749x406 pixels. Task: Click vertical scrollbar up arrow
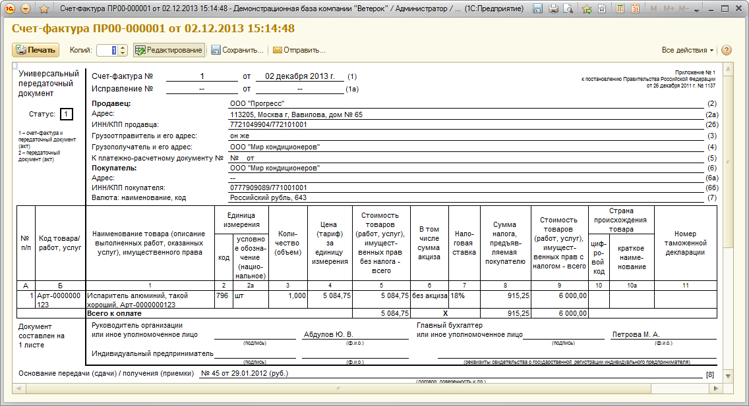728,69
